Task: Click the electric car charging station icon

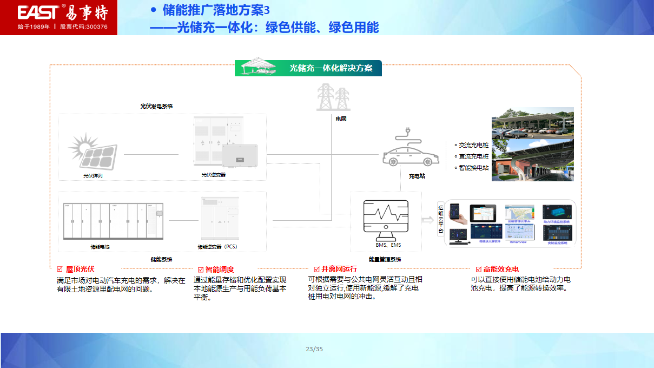Action: coord(410,152)
